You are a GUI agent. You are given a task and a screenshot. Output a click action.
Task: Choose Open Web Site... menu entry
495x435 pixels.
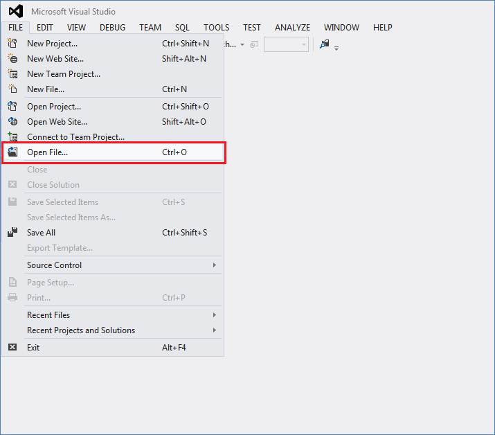(112, 122)
